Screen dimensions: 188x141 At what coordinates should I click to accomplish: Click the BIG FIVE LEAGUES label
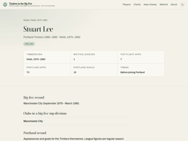click(x=84, y=54)
